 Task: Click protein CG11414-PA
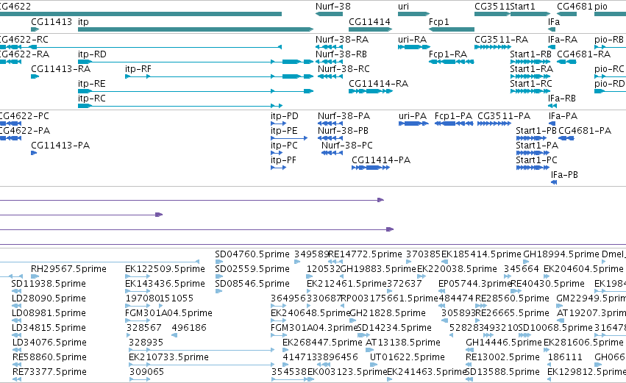(381, 160)
